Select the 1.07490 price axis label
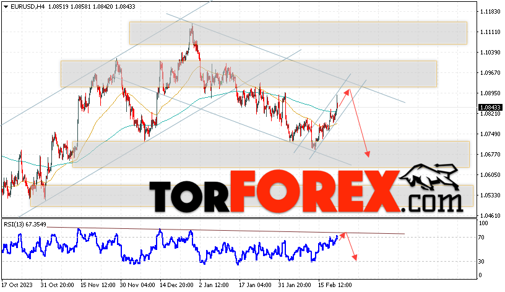Viewport: 505px width, 292px height. pyautogui.click(x=490, y=134)
